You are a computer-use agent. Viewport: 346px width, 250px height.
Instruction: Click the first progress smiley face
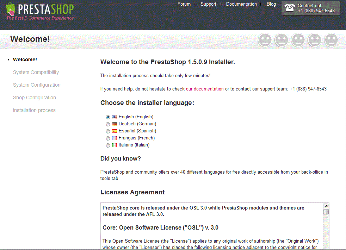(265, 40)
